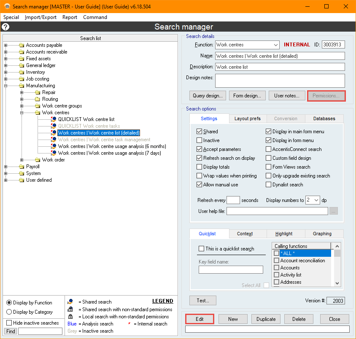Click the Work order folder icon
This screenshot has width=356, height=339.
click(38, 160)
